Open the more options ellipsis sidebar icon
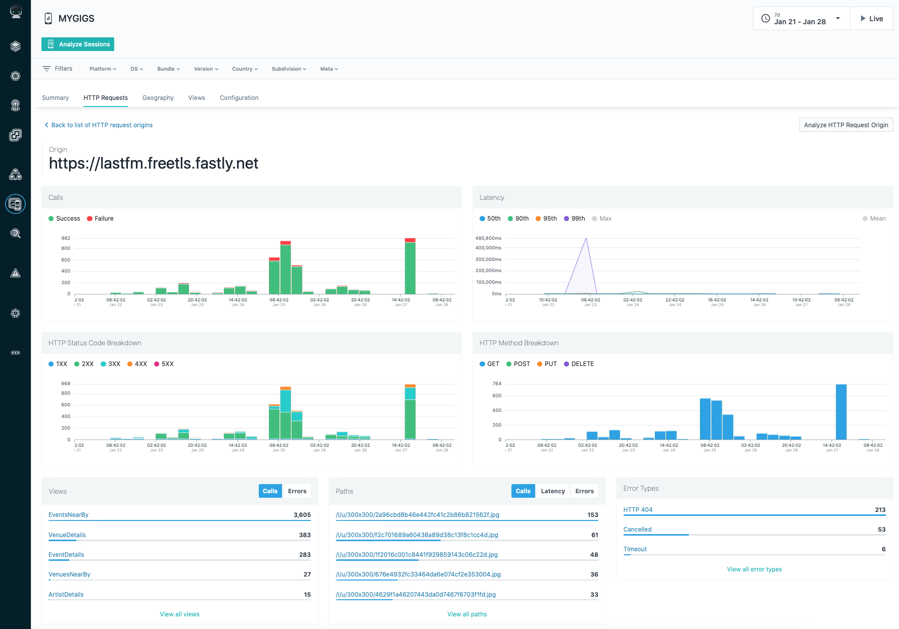Viewport: 899px width, 629px height. coord(16,353)
